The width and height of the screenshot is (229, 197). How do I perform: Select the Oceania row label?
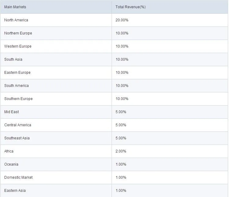coord(11,164)
